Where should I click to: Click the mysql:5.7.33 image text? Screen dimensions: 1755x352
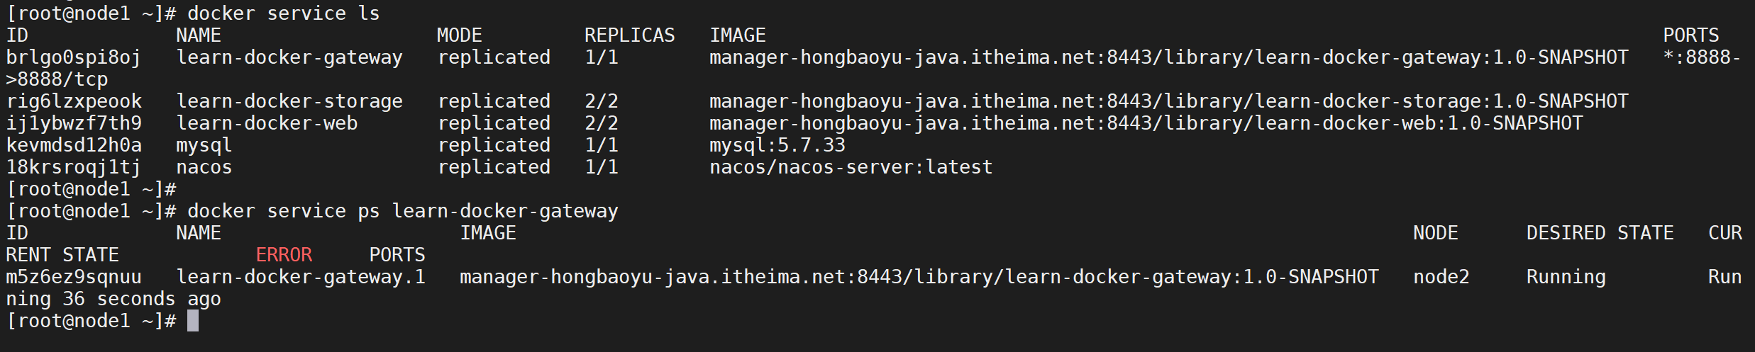[777, 145]
